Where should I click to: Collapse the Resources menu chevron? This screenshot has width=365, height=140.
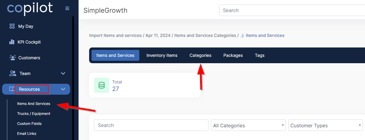(63, 89)
